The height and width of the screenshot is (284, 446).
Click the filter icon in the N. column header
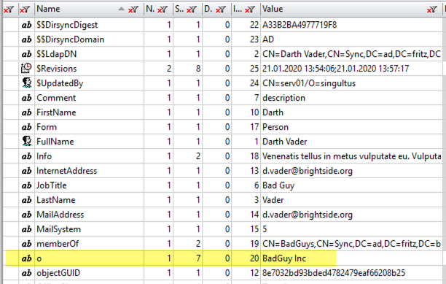click(x=163, y=9)
